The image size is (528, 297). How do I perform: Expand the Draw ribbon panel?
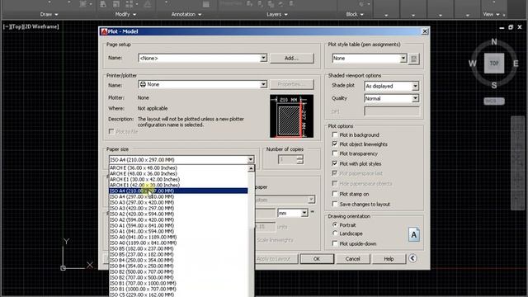[x=49, y=15]
